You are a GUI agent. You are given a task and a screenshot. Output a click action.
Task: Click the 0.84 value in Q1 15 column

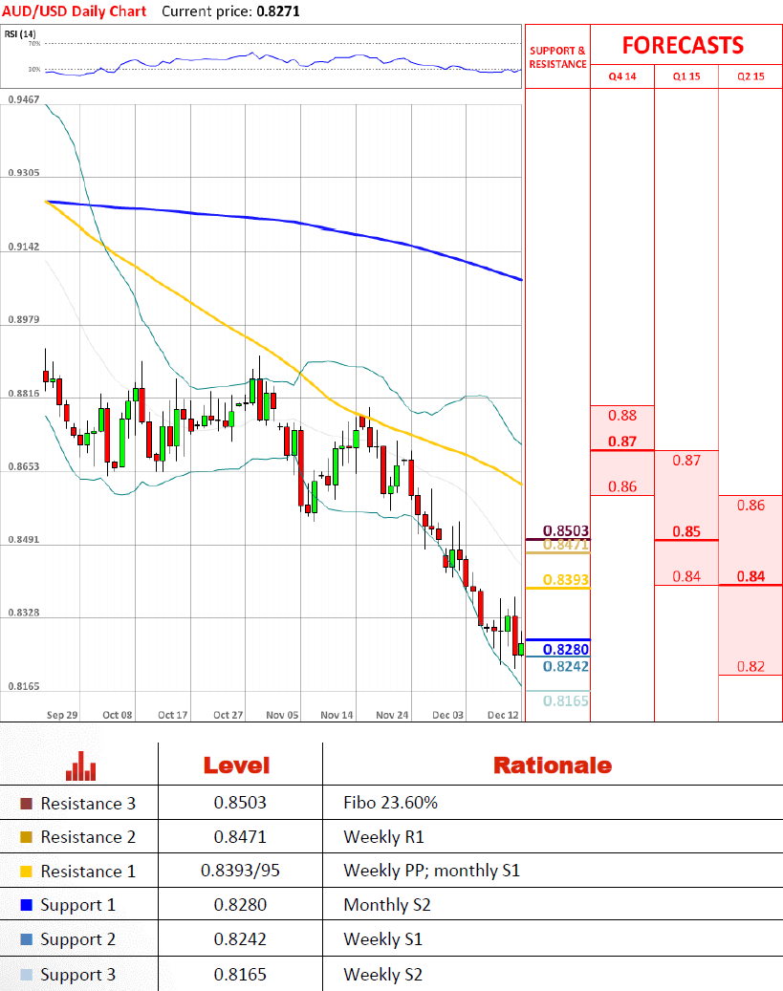686,575
